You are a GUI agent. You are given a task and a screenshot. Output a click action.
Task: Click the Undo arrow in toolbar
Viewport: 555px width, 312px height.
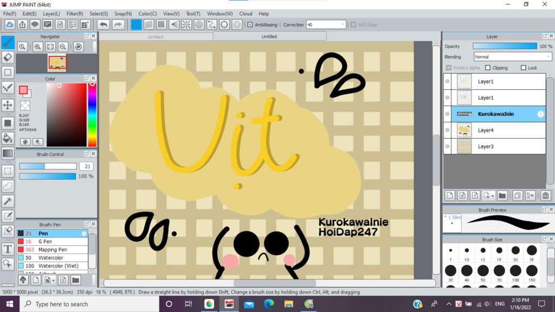[x=104, y=24]
